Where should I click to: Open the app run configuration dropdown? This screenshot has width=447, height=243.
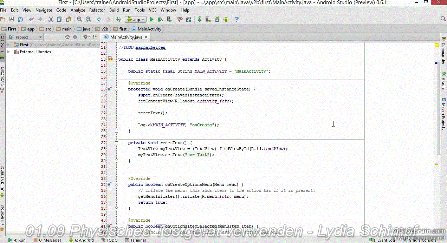click(x=136, y=19)
